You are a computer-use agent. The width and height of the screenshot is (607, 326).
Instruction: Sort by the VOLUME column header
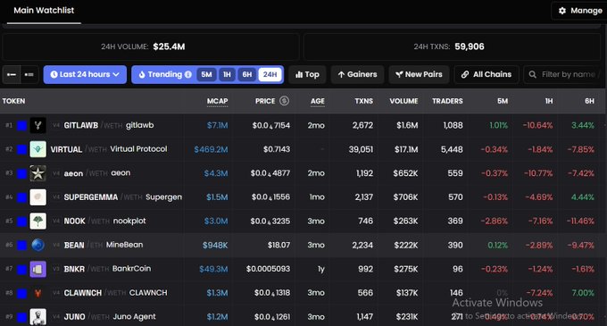click(403, 101)
